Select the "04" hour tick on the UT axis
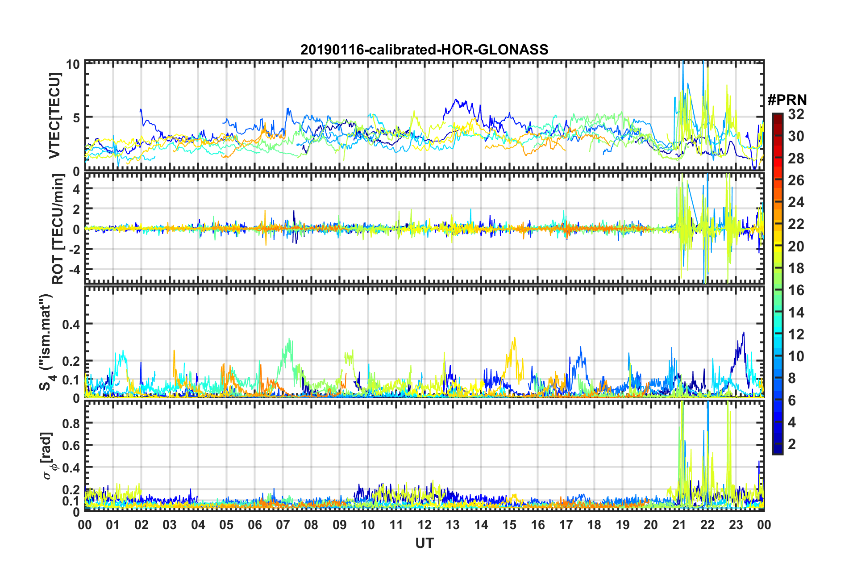Screen dimensions: 849x568 pos(198,524)
